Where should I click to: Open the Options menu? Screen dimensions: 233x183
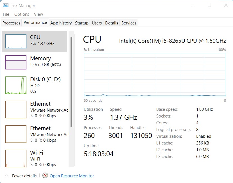point(21,14)
